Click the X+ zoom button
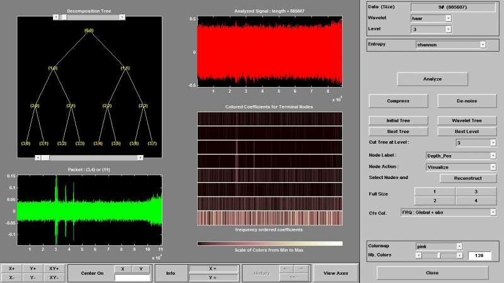The height and width of the screenshot is (283, 504). coord(12,269)
